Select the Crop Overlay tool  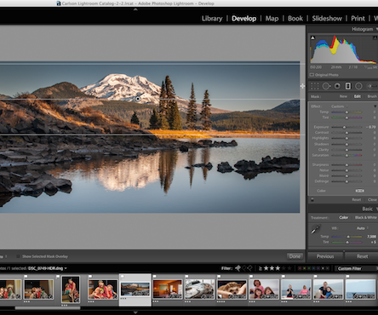pos(314,86)
